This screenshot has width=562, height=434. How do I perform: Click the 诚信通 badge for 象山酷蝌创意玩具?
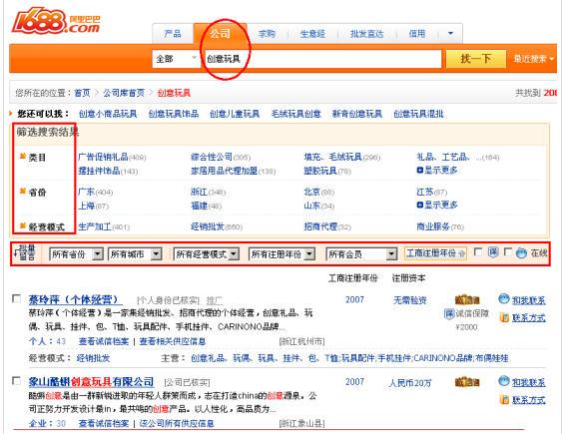(x=467, y=382)
